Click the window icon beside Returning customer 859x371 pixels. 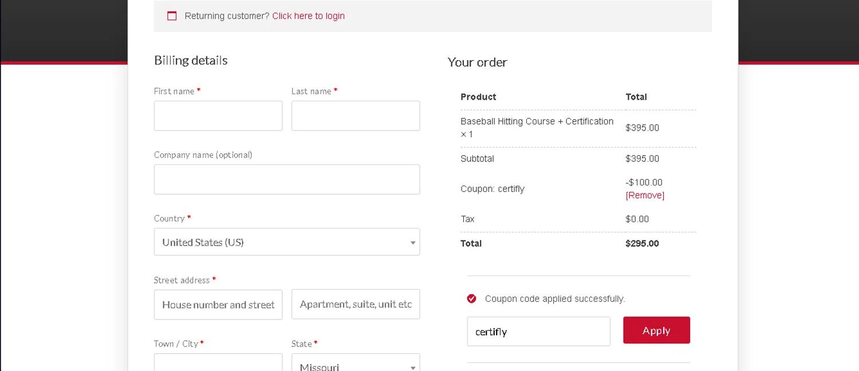coord(172,16)
